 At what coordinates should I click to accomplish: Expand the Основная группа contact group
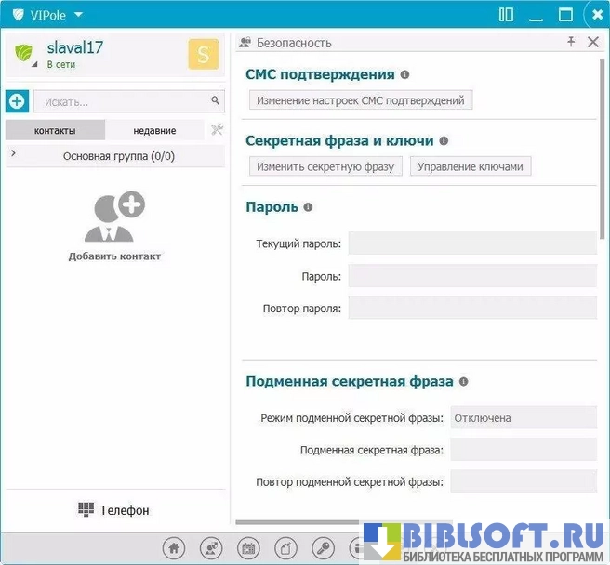(12, 155)
